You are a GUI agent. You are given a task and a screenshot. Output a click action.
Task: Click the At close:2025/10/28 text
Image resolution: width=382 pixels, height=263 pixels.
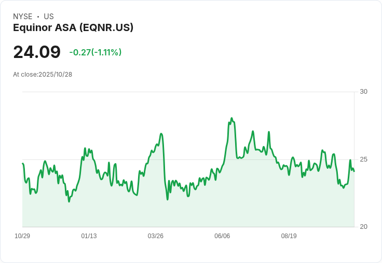pos(43,75)
